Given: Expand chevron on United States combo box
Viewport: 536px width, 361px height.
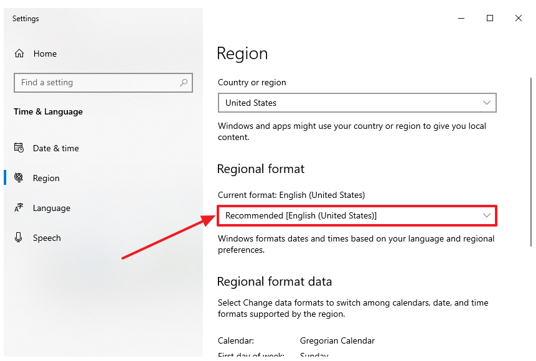Looking at the screenshot, I should click(487, 103).
